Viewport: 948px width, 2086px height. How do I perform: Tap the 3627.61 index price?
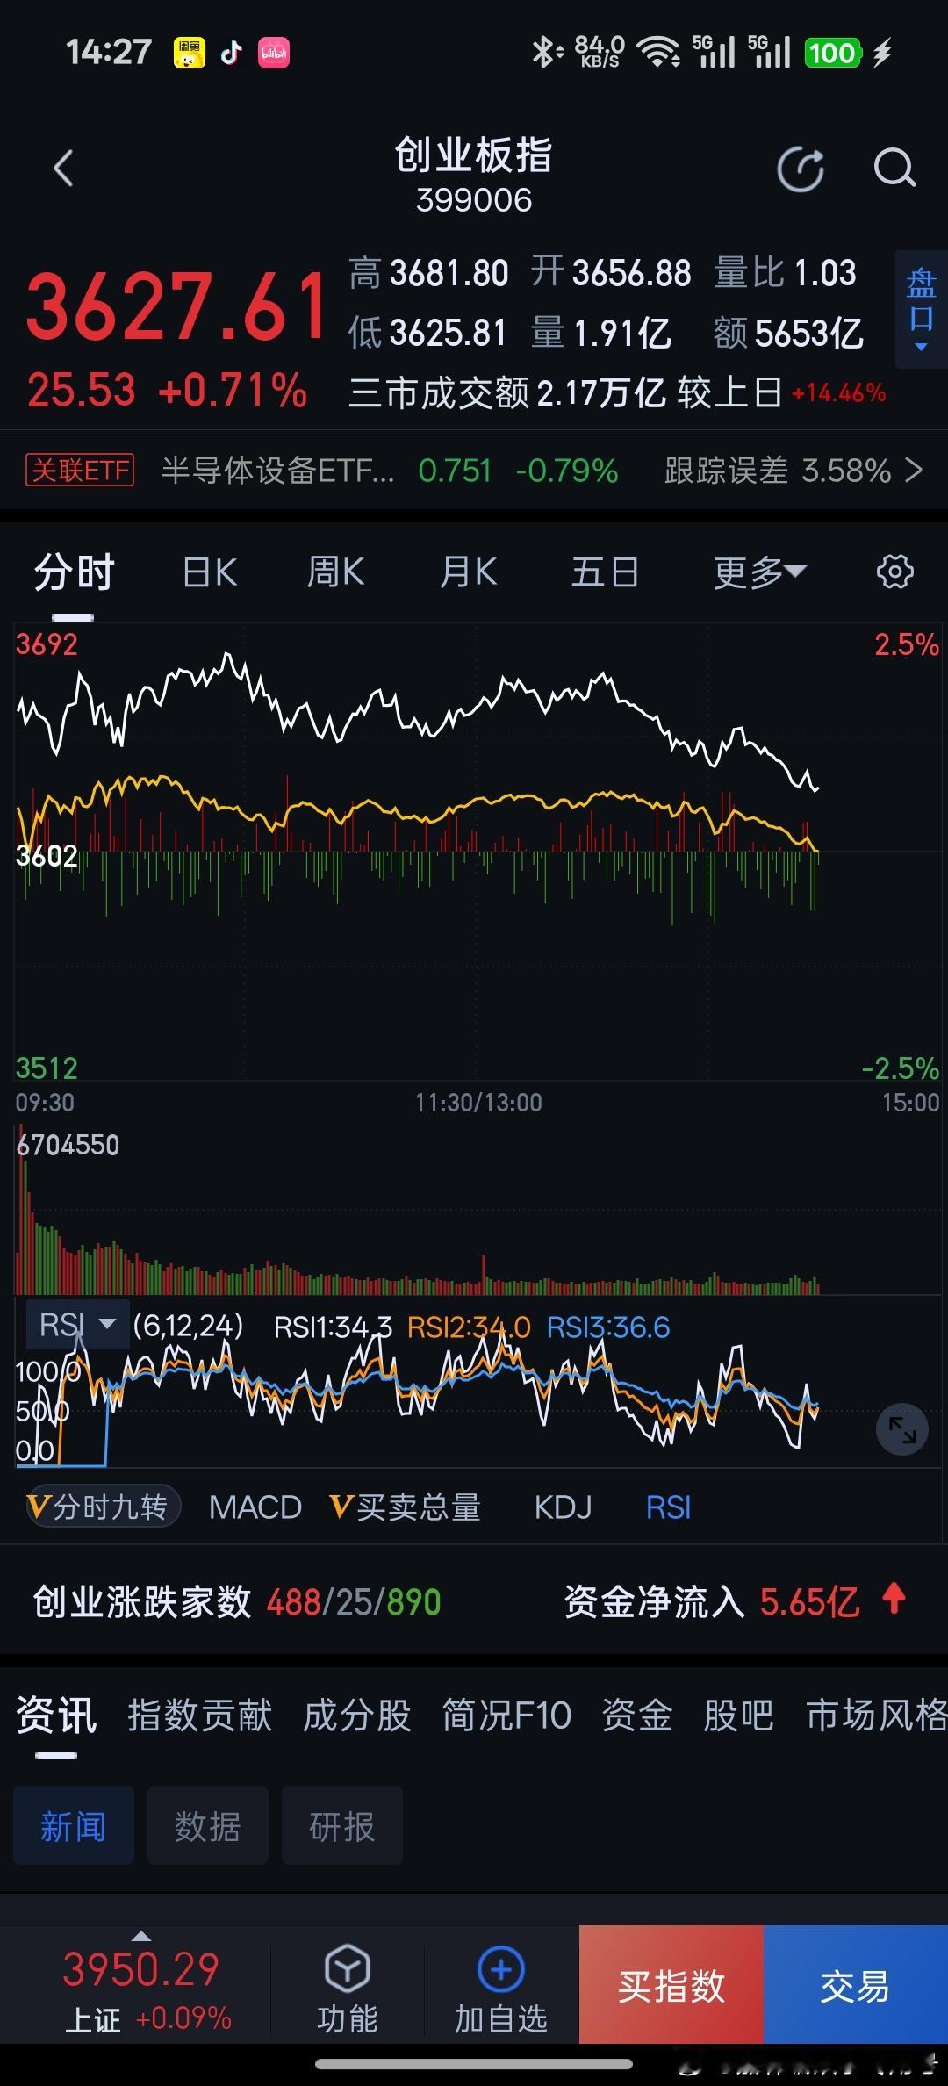coord(177,306)
